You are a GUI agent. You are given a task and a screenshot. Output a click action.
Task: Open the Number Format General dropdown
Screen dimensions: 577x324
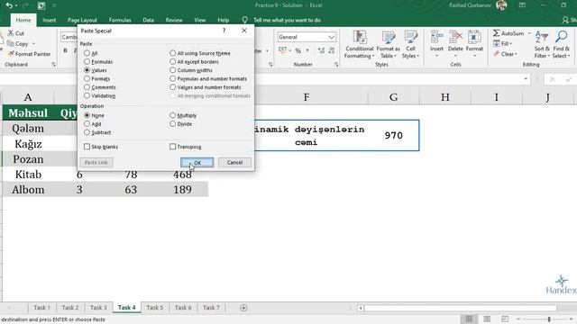pos(331,37)
